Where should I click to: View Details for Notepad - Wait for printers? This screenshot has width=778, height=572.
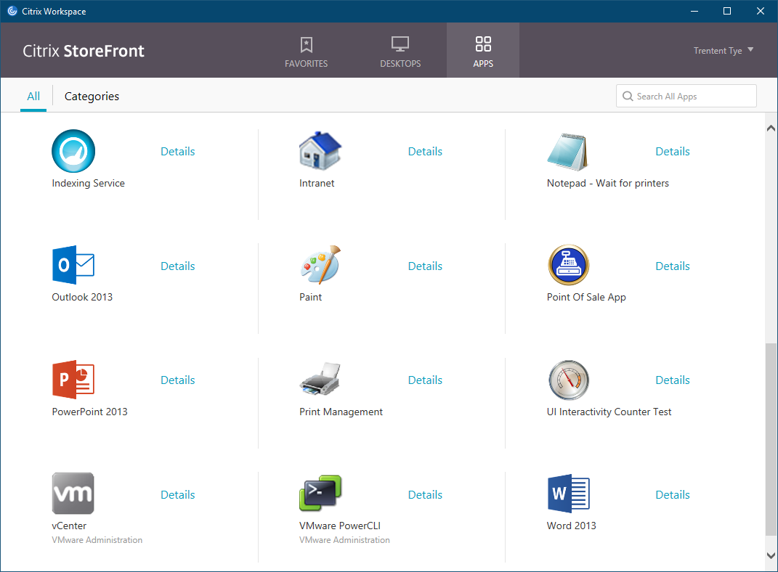tap(672, 152)
